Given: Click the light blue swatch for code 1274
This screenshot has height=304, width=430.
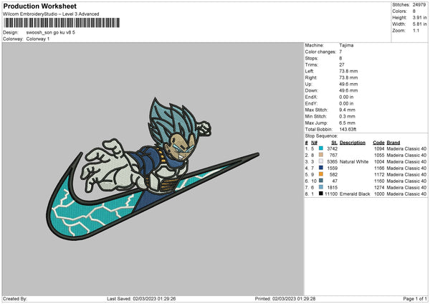Looking at the screenshot, I should click(x=321, y=187).
